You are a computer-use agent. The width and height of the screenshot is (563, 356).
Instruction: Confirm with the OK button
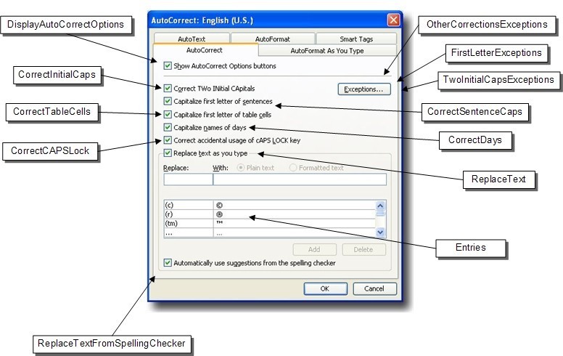pyautogui.click(x=325, y=288)
